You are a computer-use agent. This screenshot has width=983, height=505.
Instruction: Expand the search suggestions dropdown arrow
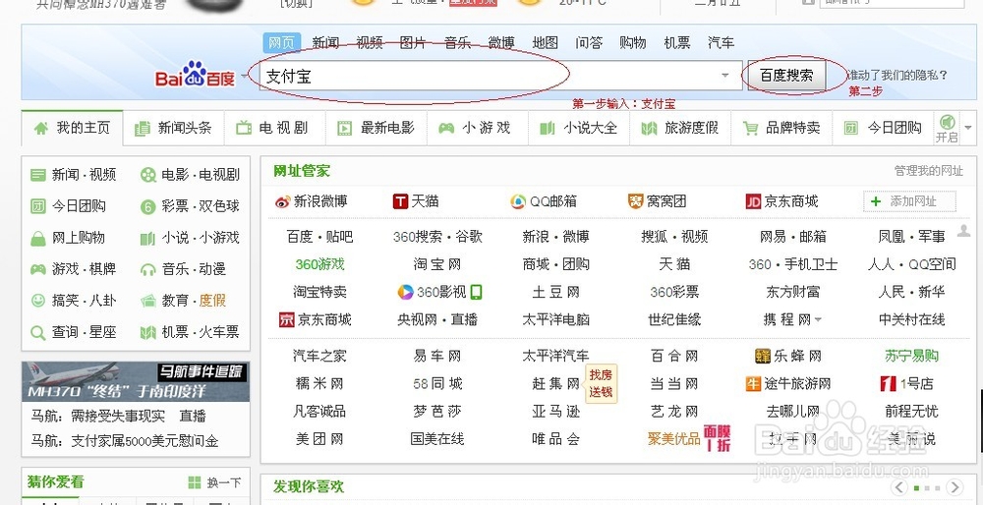tap(725, 76)
